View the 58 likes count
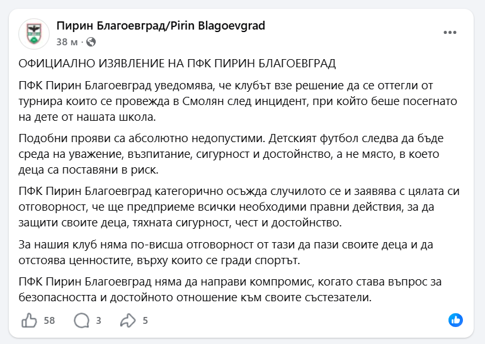The width and height of the screenshot is (485, 344). (49, 321)
